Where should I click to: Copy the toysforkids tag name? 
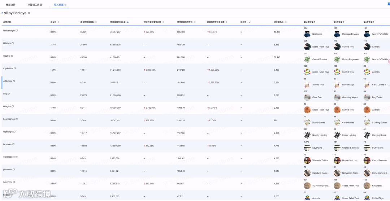click(15, 68)
